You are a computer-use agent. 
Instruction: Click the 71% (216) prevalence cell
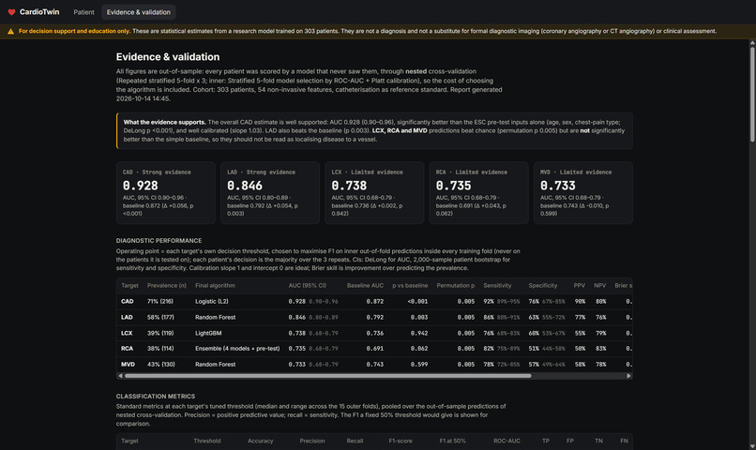[x=160, y=302]
